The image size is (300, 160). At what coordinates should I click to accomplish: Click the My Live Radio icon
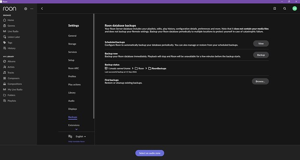click(5, 89)
